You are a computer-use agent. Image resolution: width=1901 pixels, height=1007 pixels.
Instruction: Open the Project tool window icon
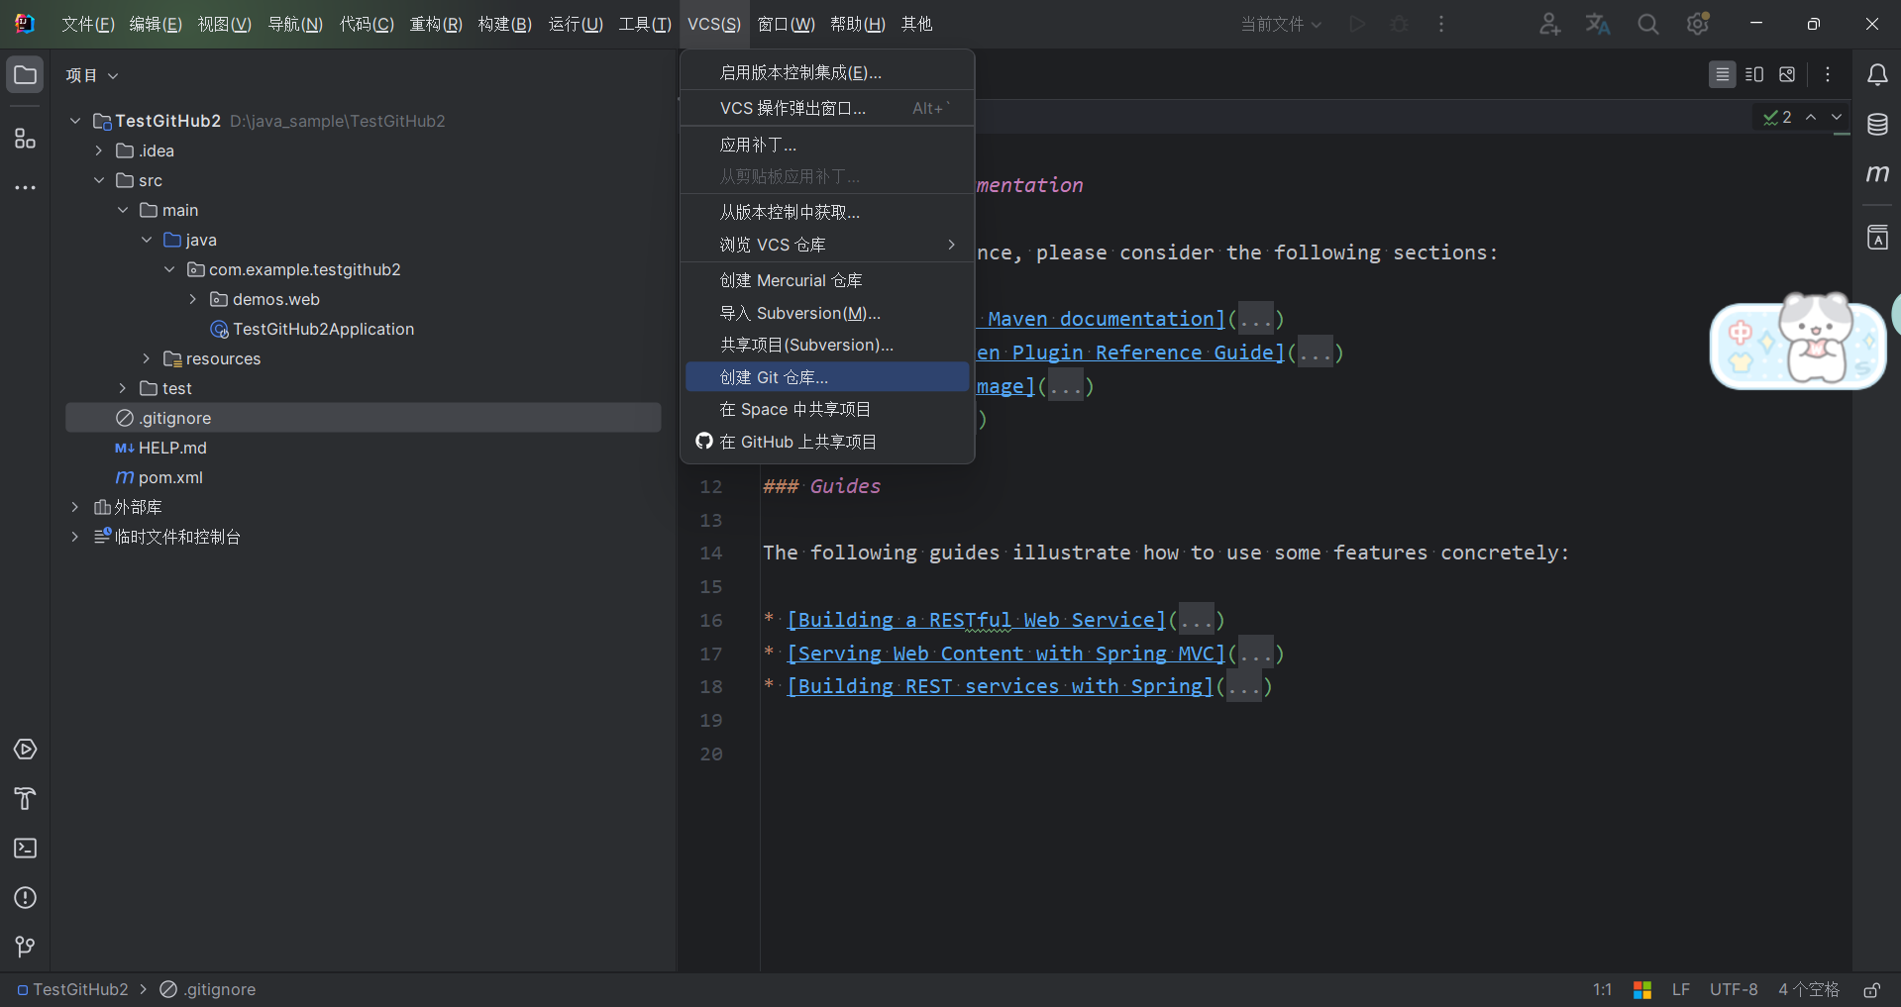coord(26,75)
